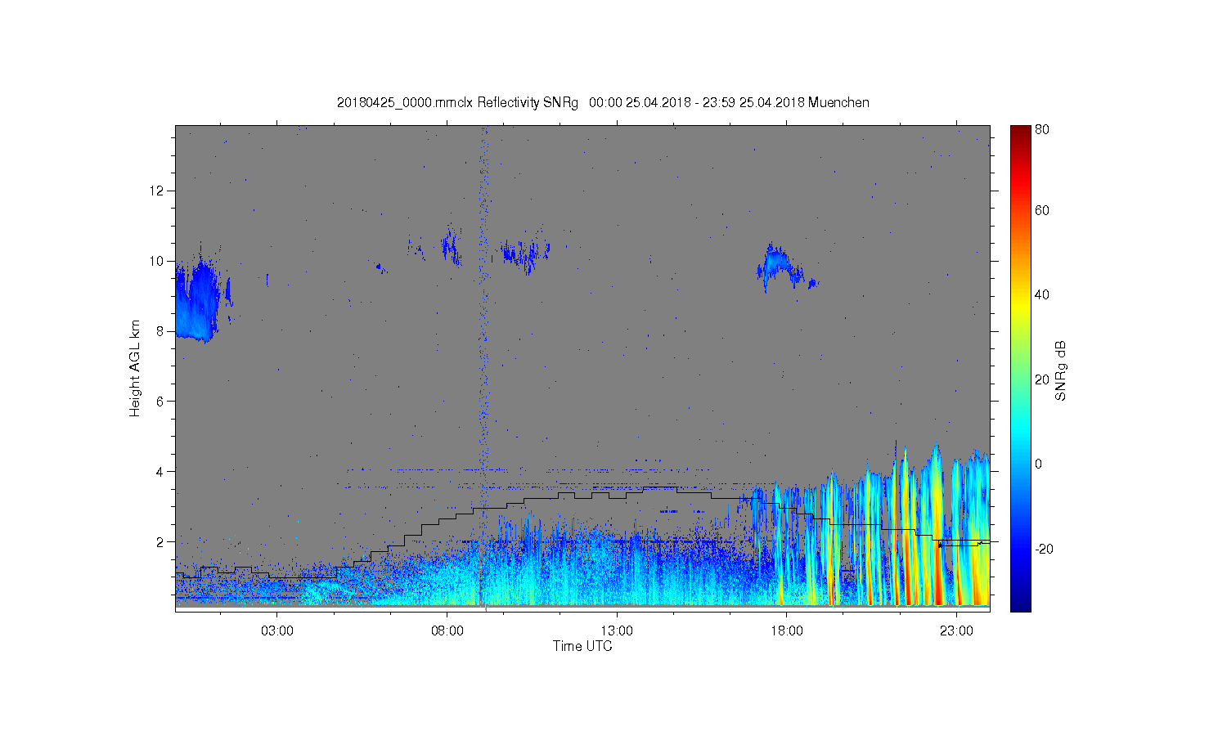Click the height tick label '8'
This screenshot has width=1227, height=736.
coord(160,331)
